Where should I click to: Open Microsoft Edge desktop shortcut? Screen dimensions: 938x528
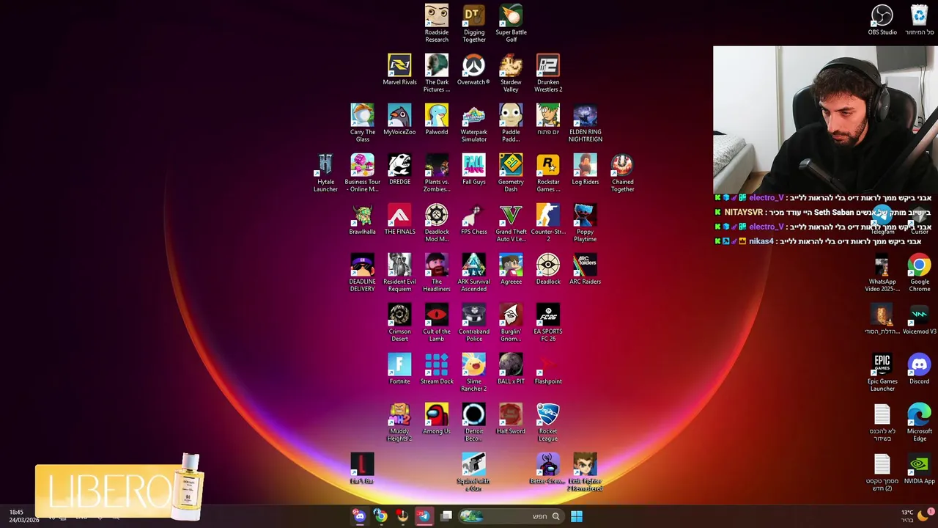[x=920, y=422]
